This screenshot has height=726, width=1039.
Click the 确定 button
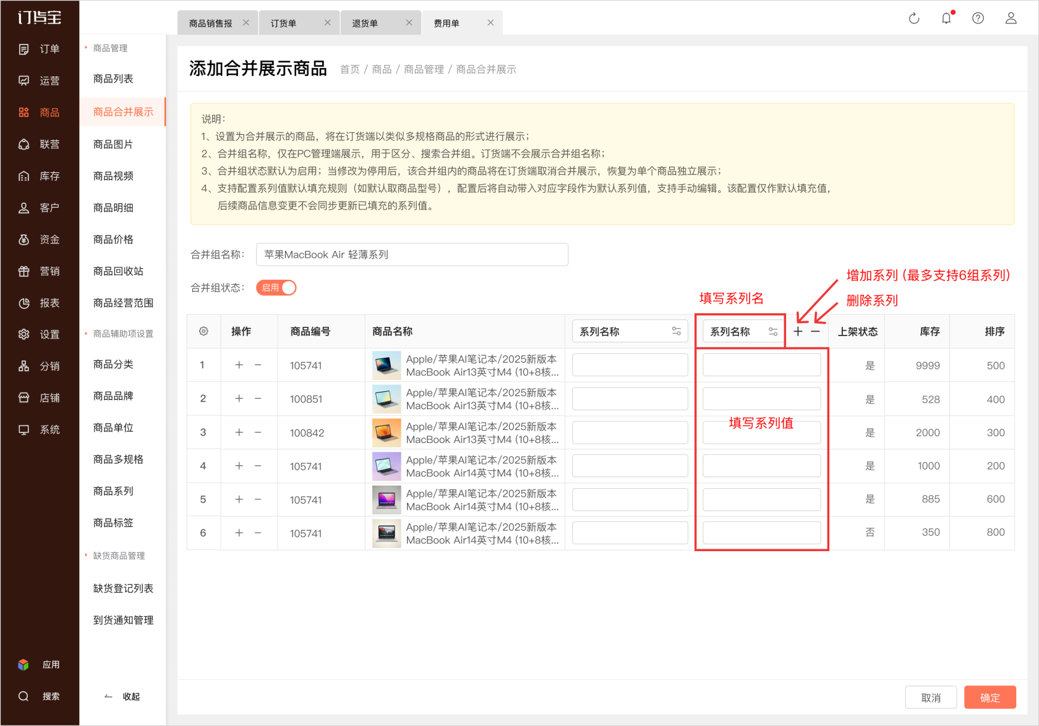coord(990,698)
